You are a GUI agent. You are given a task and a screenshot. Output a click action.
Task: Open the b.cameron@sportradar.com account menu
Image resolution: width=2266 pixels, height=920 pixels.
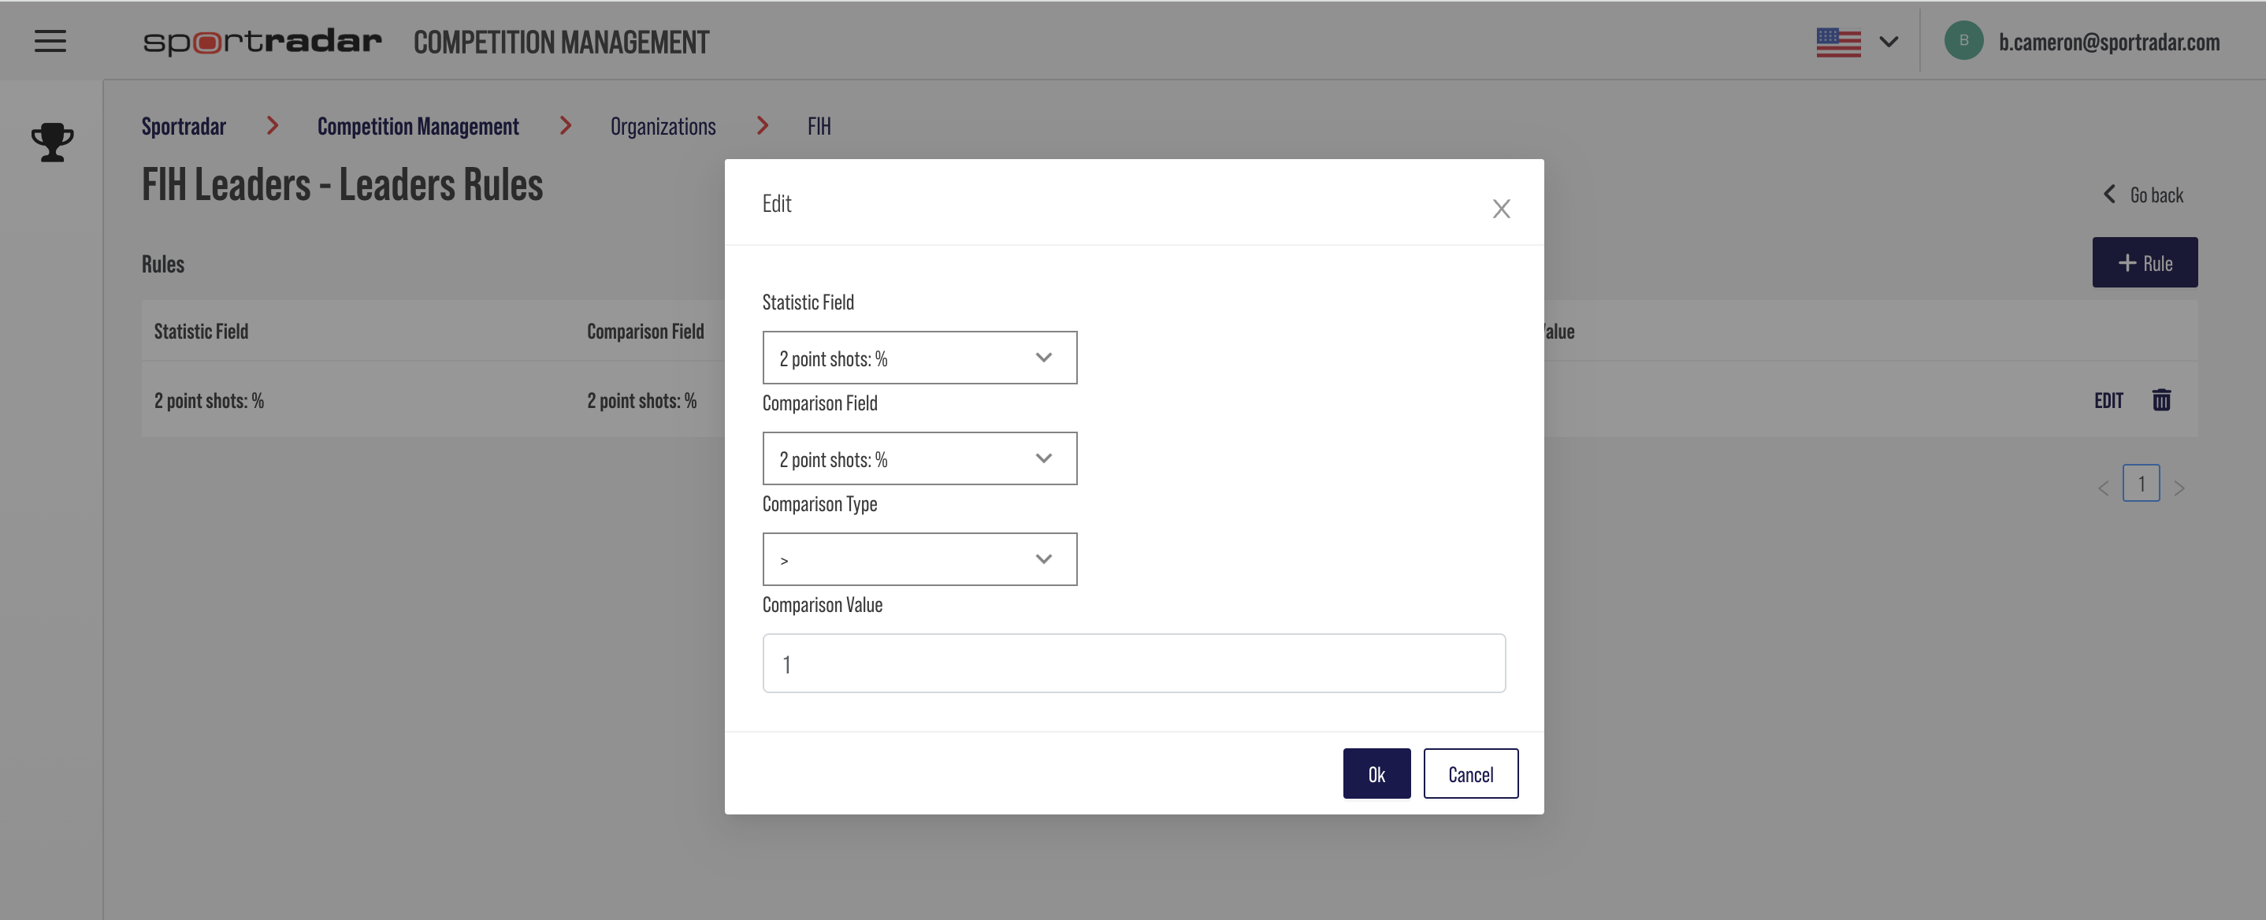(2108, 43)
